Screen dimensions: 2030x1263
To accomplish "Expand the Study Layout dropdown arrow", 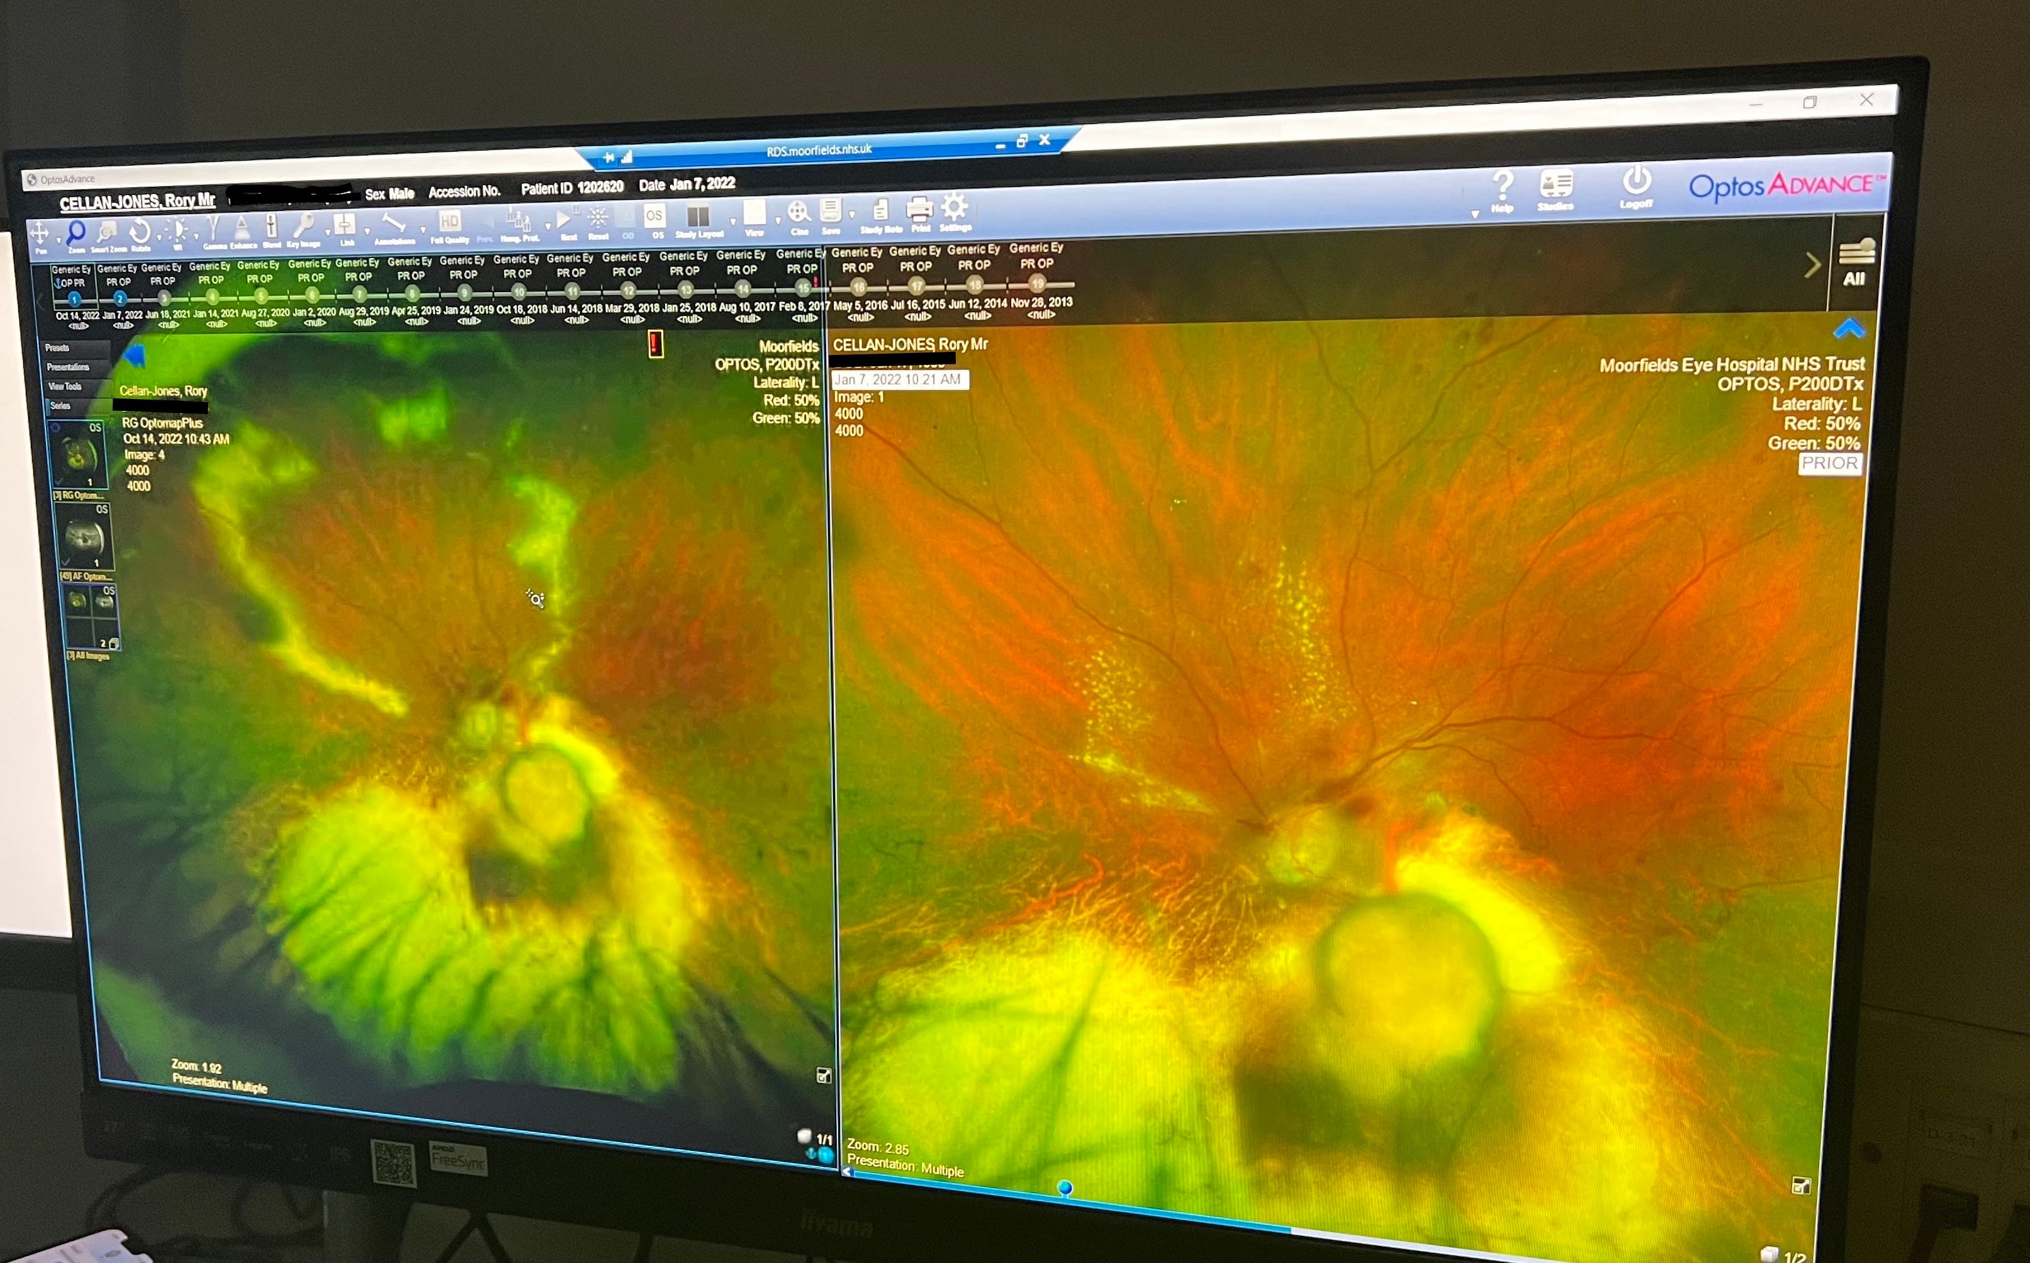I will click(x=732, y=222).
